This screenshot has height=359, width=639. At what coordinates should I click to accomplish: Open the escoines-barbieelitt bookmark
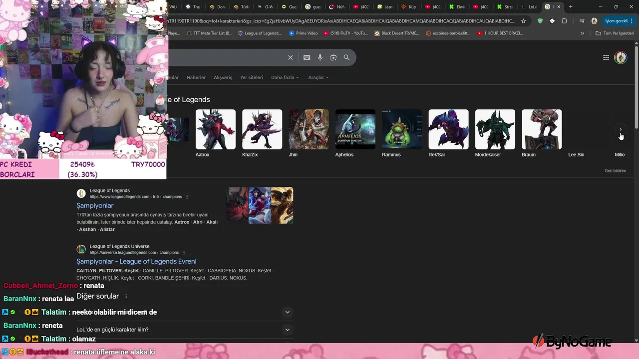pyautogui.click(x=448, y=33)
